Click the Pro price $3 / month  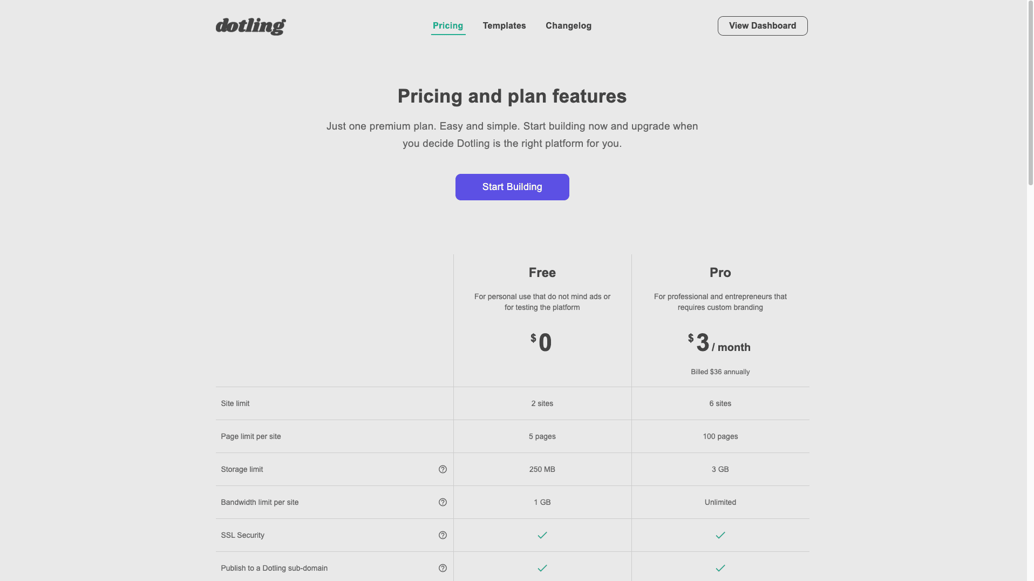pos(719,343)
